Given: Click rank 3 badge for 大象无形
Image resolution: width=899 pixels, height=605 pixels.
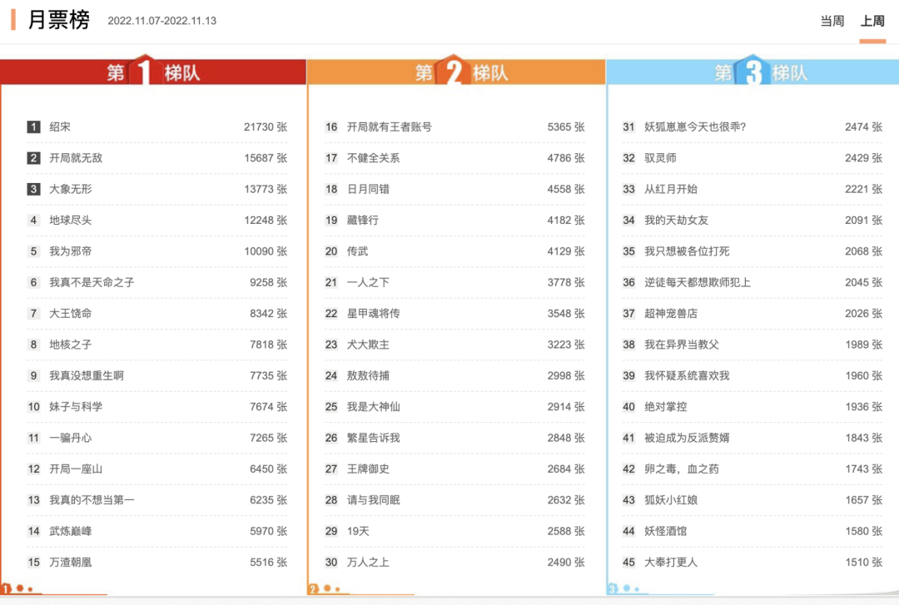Looking at the screenshot, I should [x=33, y=189].
